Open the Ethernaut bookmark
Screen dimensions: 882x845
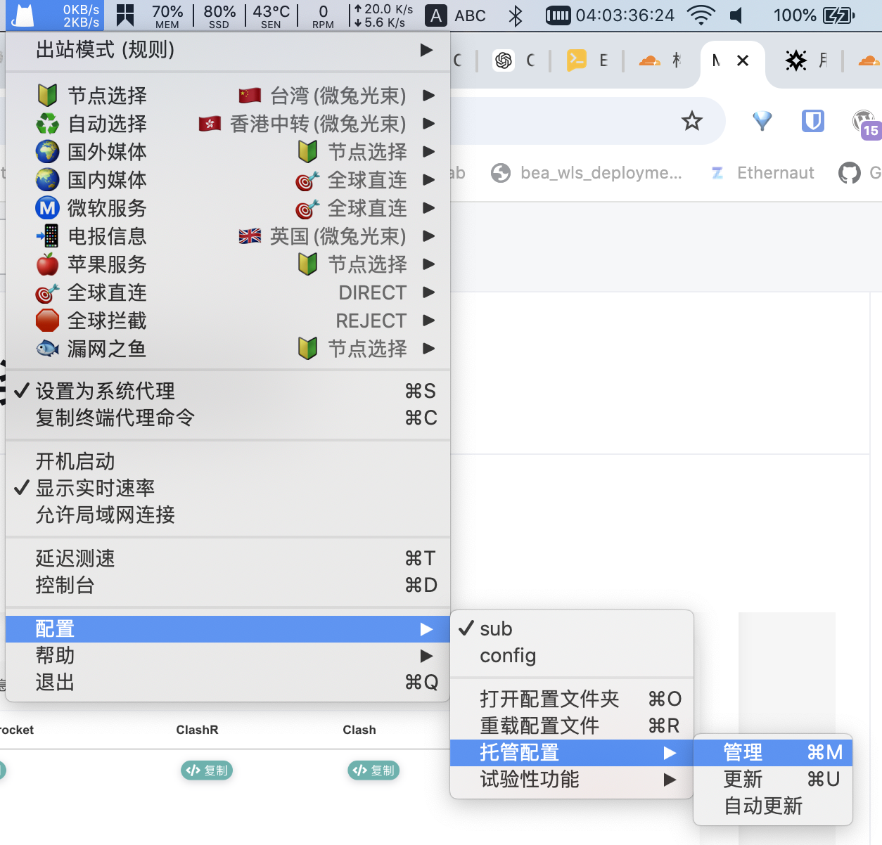pyautogui.click(x=775, y=172)
